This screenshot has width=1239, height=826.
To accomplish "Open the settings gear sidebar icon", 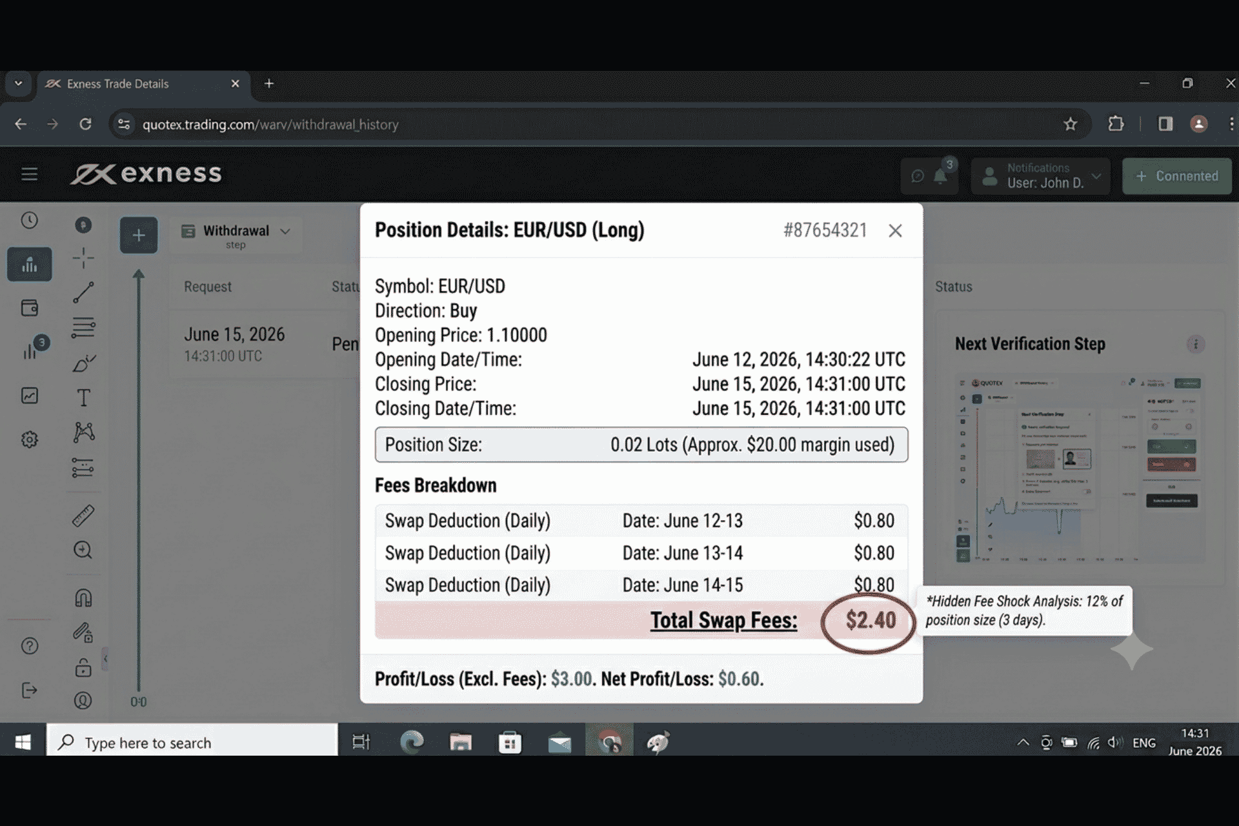I will coord(30,439).
